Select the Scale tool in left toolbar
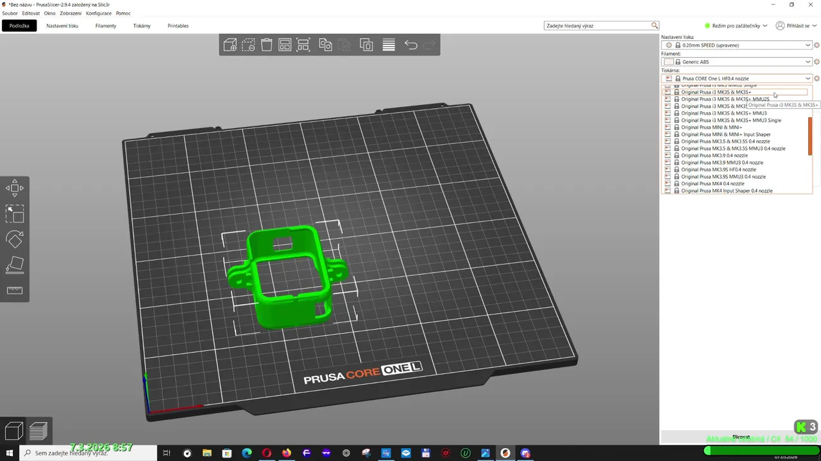This screenshot has height=461, width=821. click(x=15, y=213)
